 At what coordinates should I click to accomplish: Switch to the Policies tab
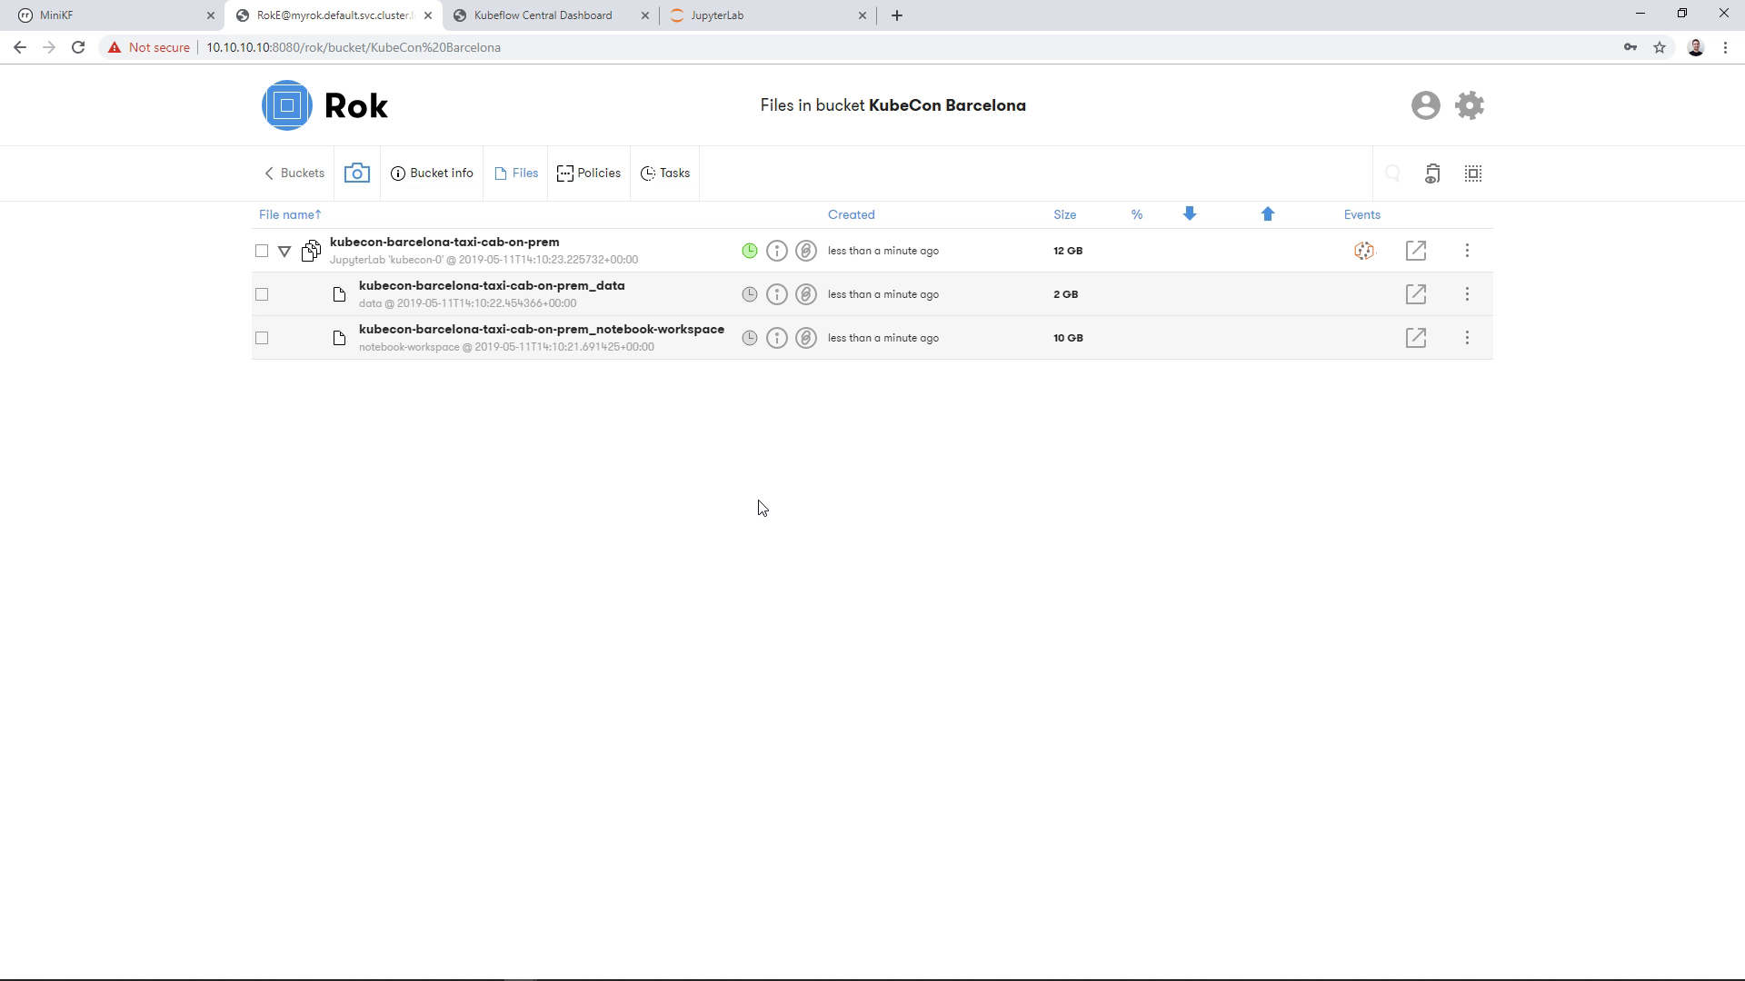click(589, 173)
